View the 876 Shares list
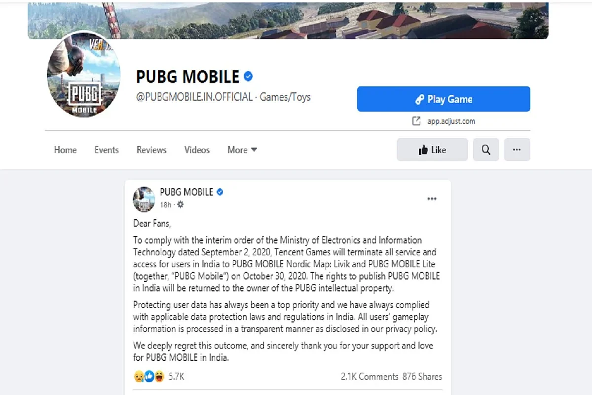 click(x=422, y=377)
